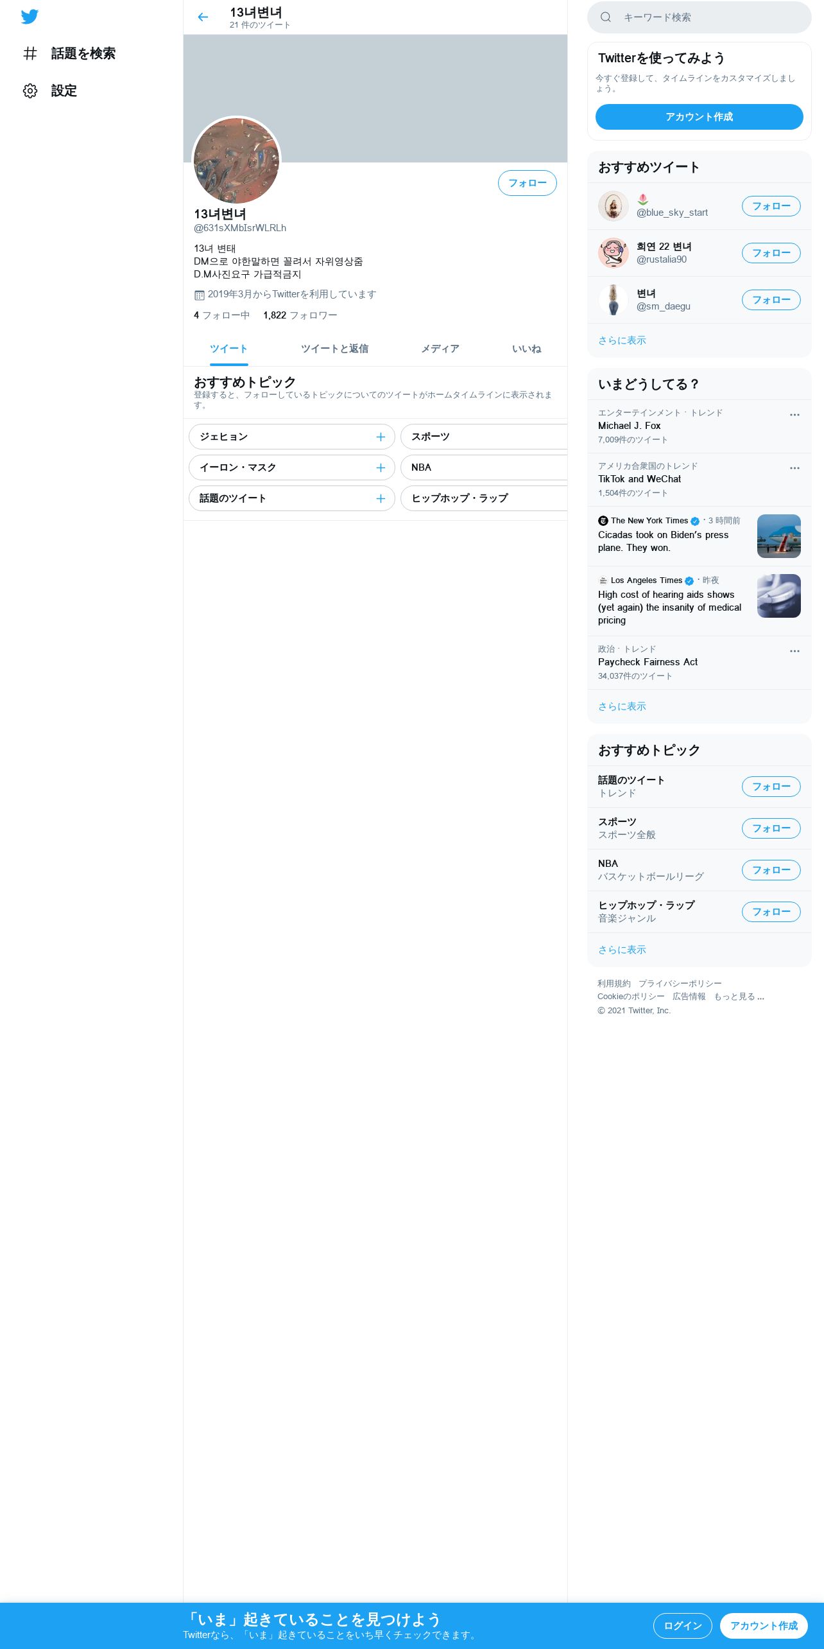Open hearing aids article thumbnail
The image size is (824, 1649).
pos(779,596)
